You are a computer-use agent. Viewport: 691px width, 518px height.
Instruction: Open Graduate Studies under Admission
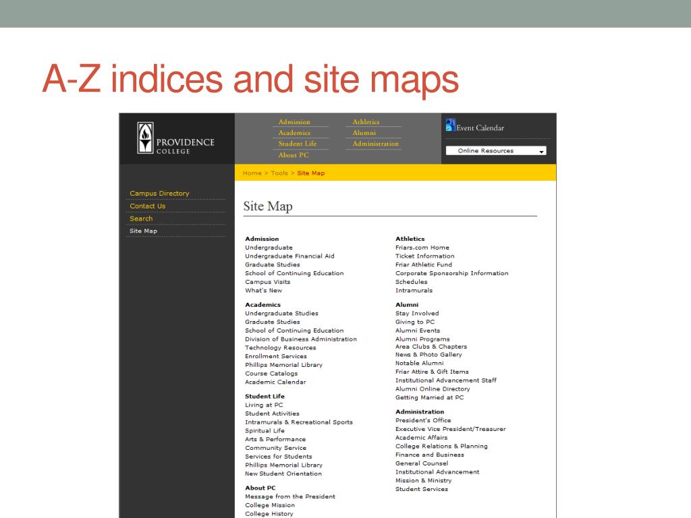pos(273,264)
